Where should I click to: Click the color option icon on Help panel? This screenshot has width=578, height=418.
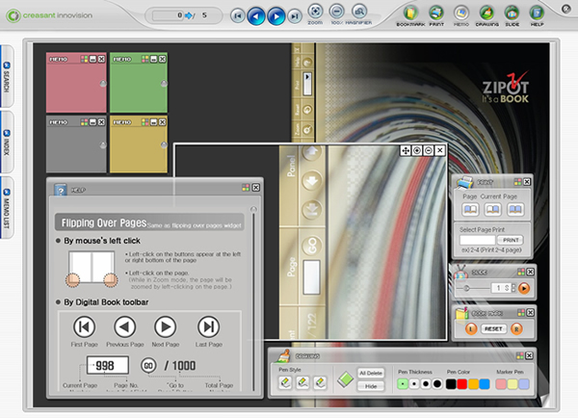pos(246,188)
